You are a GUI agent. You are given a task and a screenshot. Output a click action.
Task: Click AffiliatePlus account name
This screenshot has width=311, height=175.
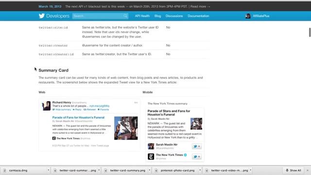pyautogui.click(x=261, y=16)
